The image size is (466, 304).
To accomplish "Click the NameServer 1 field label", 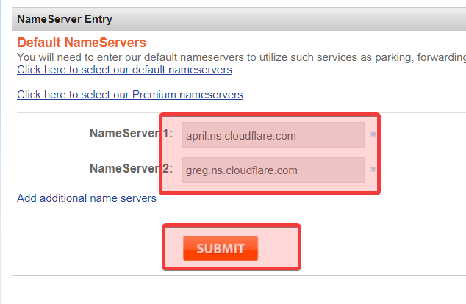I will coord(131,134).
